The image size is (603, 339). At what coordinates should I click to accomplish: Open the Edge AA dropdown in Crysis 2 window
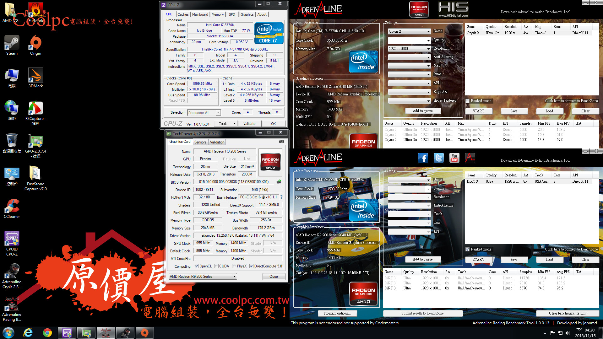click(409, 92)
